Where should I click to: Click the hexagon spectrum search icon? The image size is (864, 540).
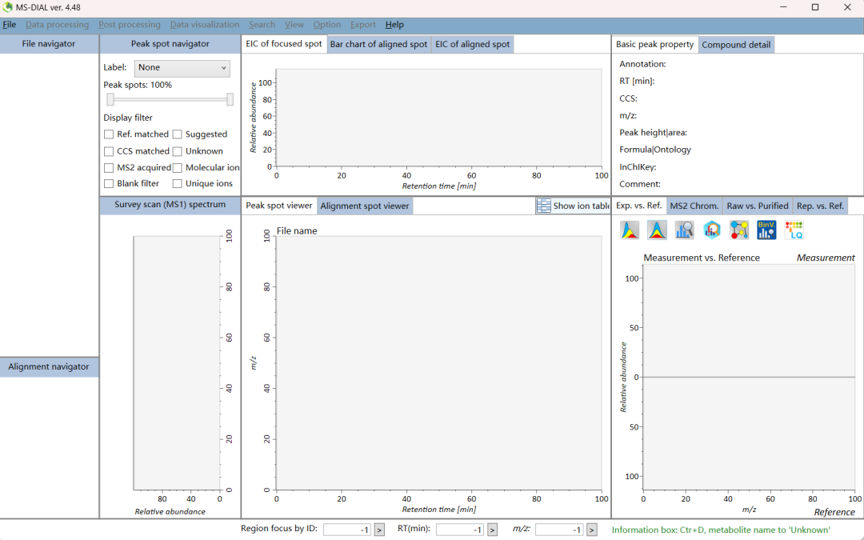click(x=712, y=230)
